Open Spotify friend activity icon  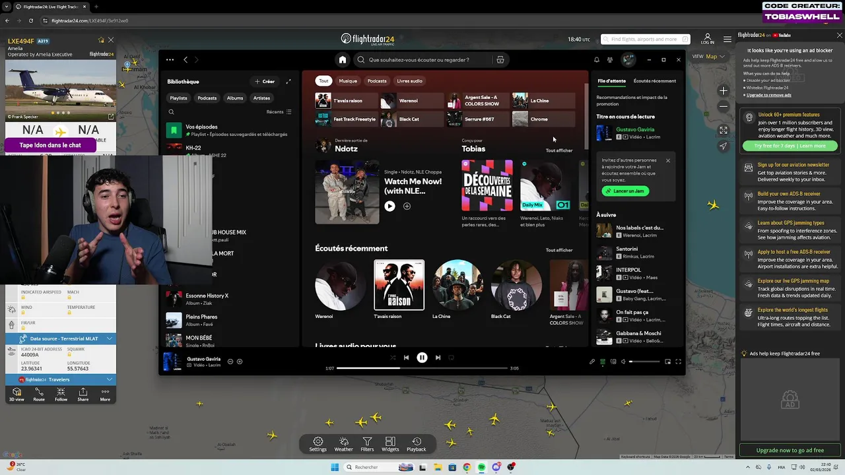(610, 59)
